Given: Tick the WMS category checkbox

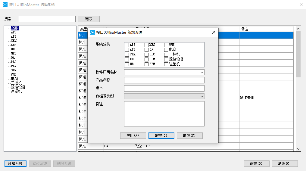Looking at the screenshot, I should coord(166,45).
